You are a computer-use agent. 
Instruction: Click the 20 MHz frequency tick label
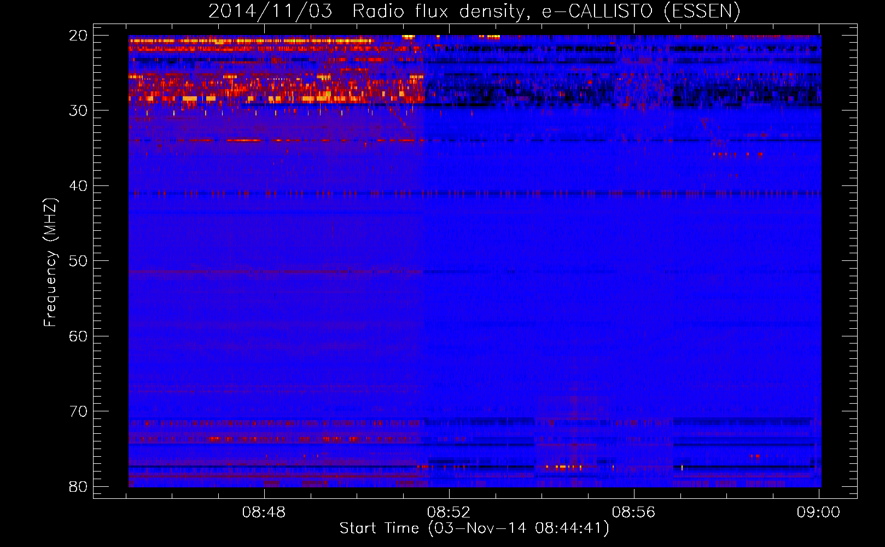[78, 36]
